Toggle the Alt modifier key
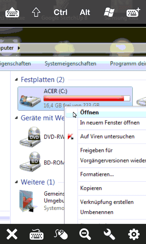Viewport: 146px width, 244px height. [x=85, y=12]
